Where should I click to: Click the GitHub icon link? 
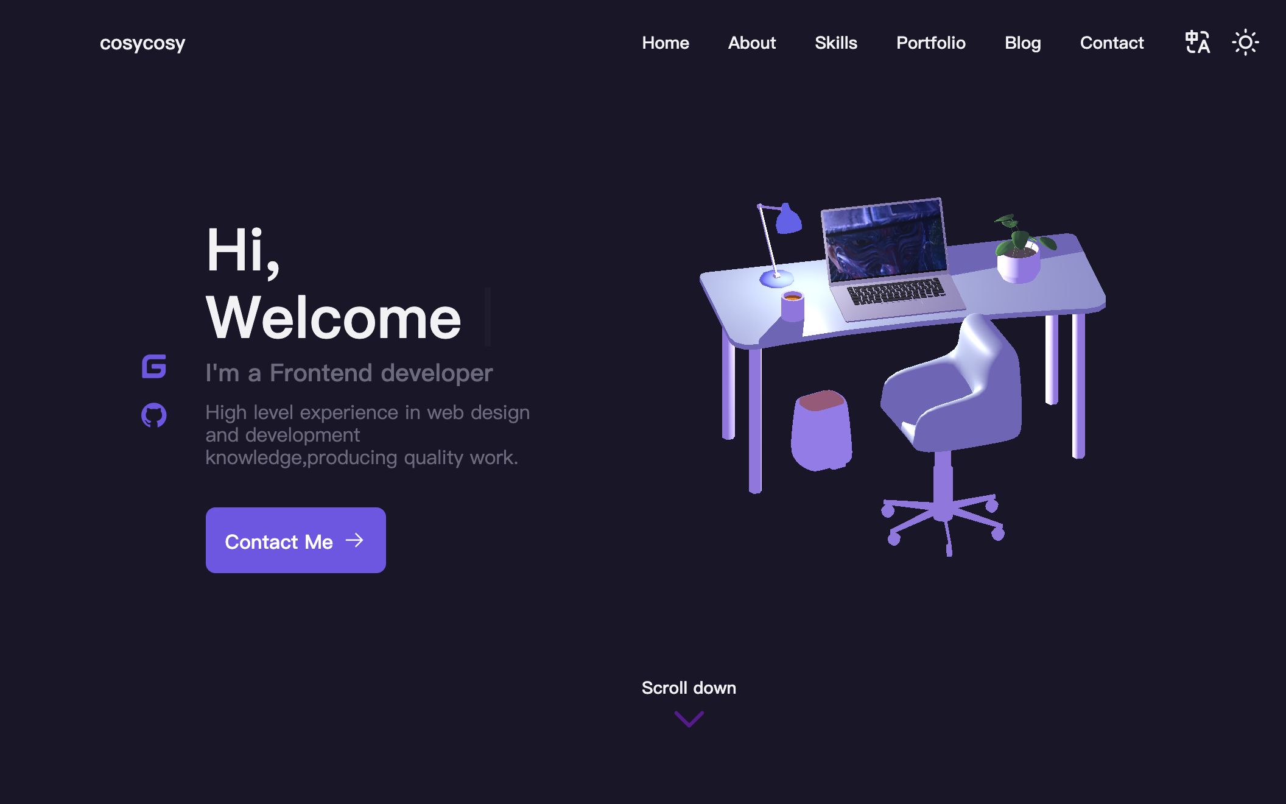point(155,413)
